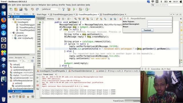Screen dimensions: 183x103
Task: Click the Profile Project clock icon
Action: tap(87, 9)
